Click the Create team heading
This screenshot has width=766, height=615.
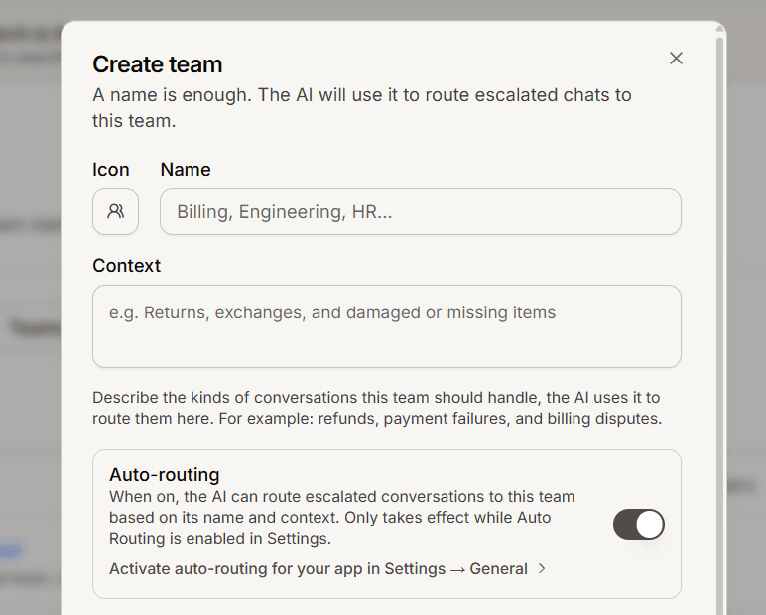click(158, 64)
